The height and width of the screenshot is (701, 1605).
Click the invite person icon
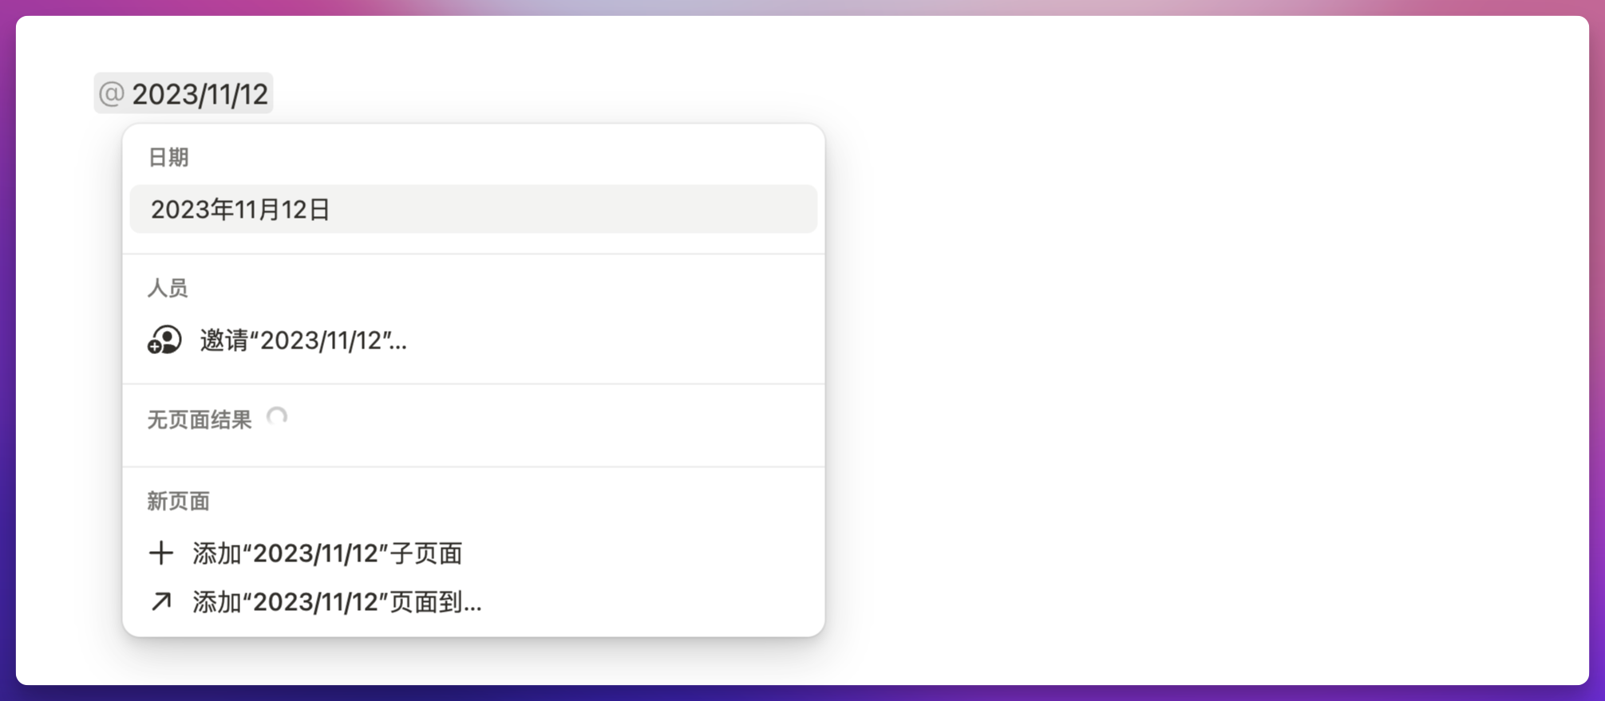tap(164, 341)
